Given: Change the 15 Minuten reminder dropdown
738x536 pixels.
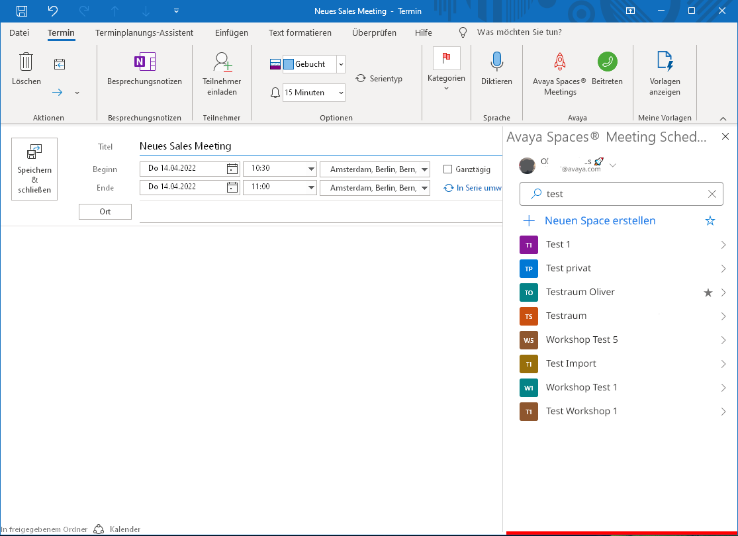Looking at the screenshot, I should click(x=340, y=93).
